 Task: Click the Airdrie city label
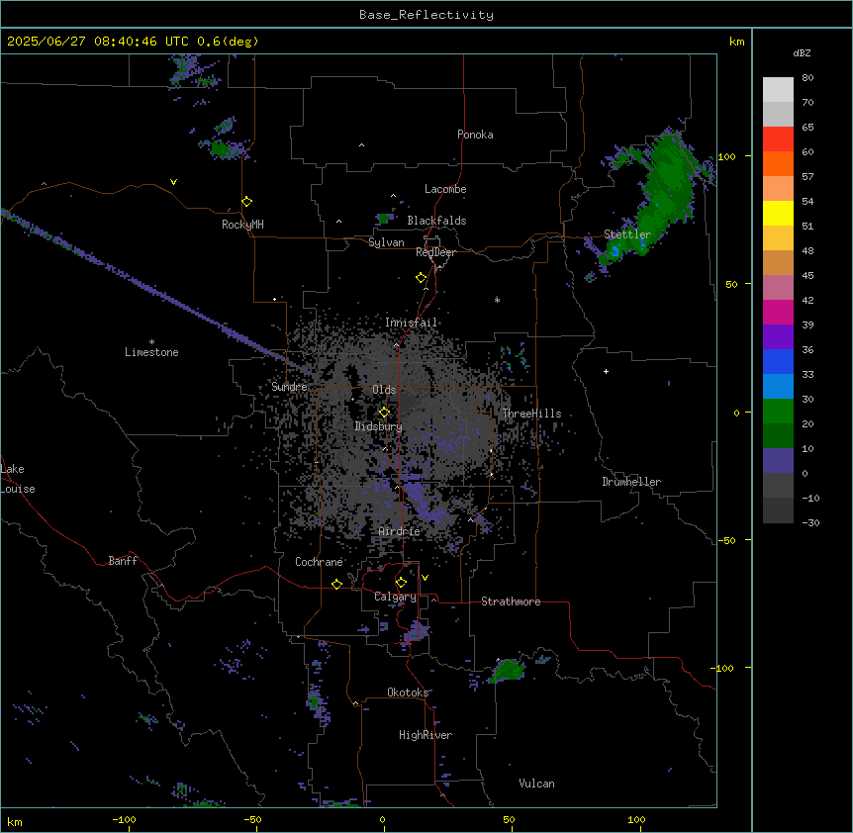pyautogui.click(x=400, y=531)
